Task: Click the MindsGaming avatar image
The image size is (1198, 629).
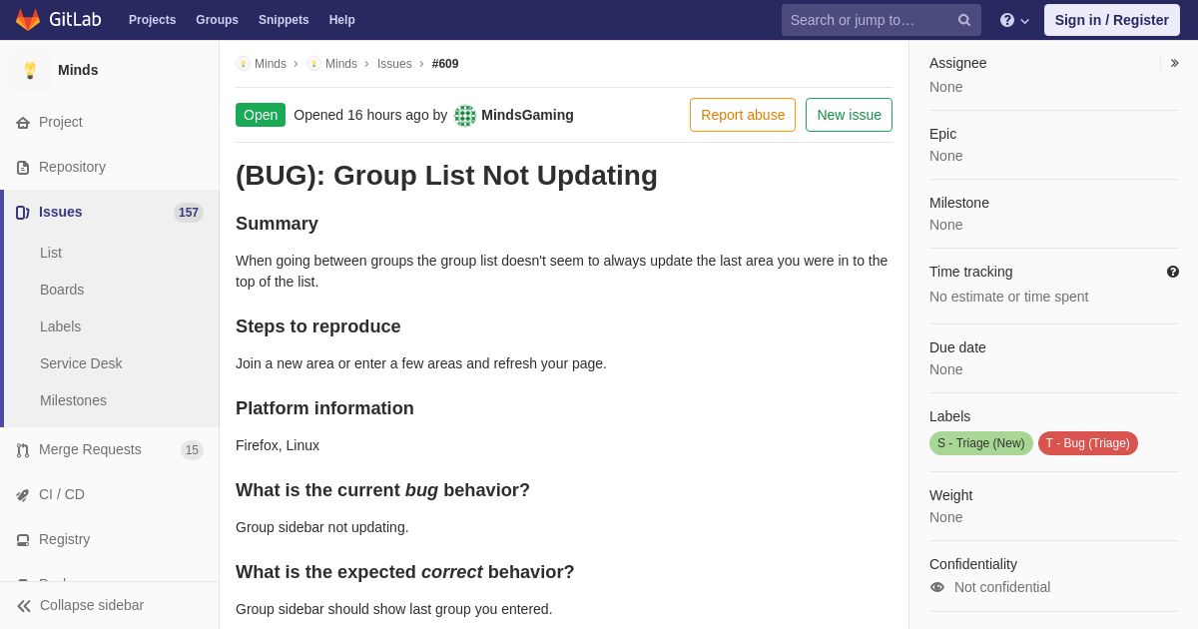Action: click(x=465, y=116)
